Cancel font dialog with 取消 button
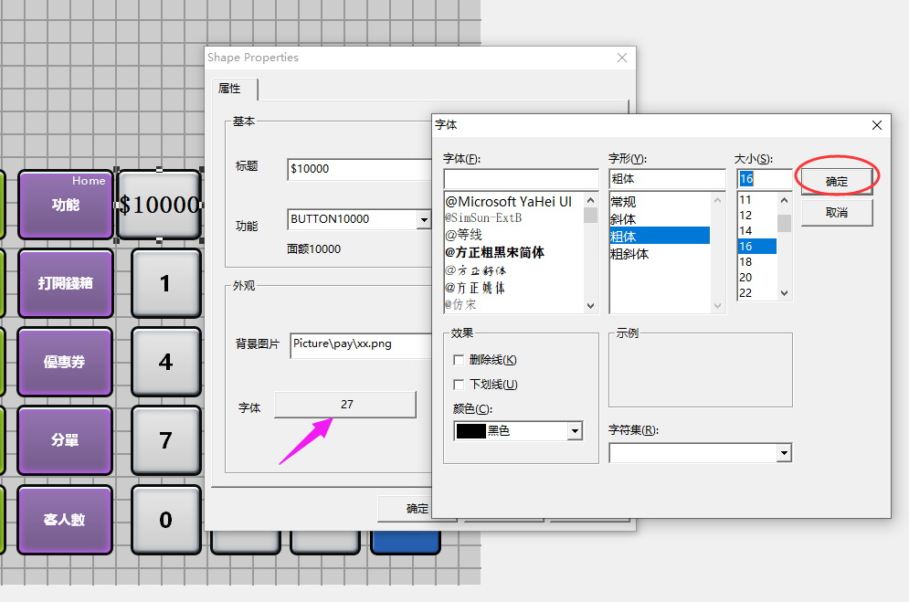The width and height of the screenshot is (909, 602). point(837,213)
